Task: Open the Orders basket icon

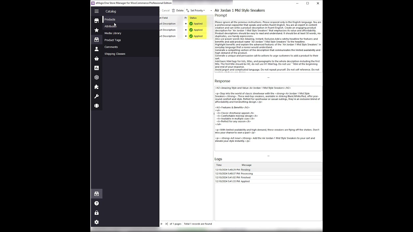Action: point(96,58)
